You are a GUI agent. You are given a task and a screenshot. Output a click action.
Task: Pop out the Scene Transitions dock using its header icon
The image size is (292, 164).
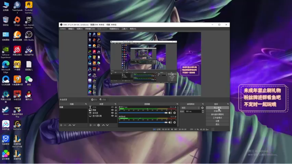203,104
